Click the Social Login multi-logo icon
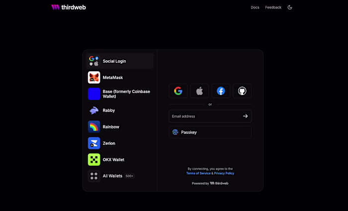348x211 pixels. coord(94,61)
